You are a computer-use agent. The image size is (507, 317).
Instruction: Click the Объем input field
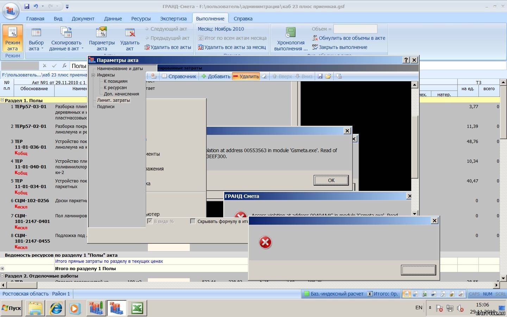click(x=355, y=29)
